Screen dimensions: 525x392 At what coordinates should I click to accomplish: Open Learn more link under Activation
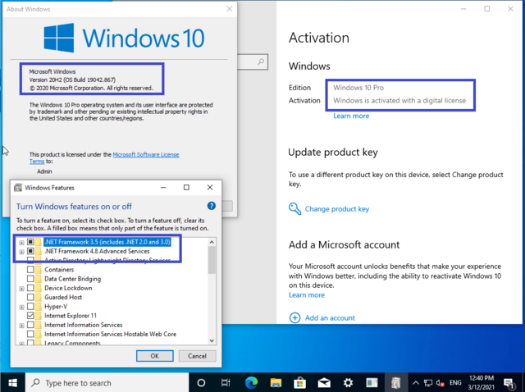click(351, 116)
